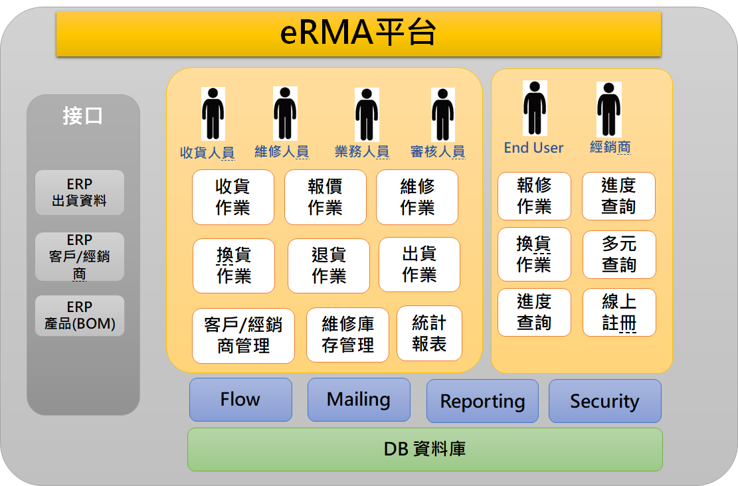
Task: Click the End User person icon
Action: 535,108
